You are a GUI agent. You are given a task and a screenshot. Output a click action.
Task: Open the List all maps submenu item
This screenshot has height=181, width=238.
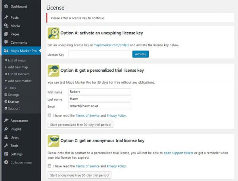click(x=17, y=60)
